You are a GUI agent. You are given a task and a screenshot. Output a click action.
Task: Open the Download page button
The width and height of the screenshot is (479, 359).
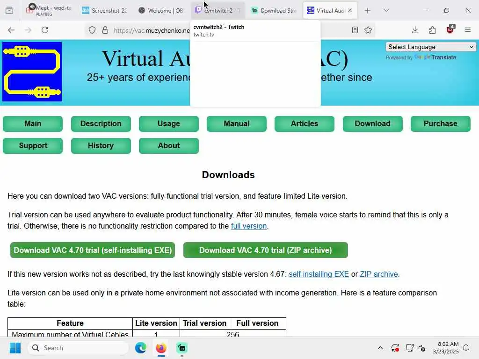(x=372, y=123)
